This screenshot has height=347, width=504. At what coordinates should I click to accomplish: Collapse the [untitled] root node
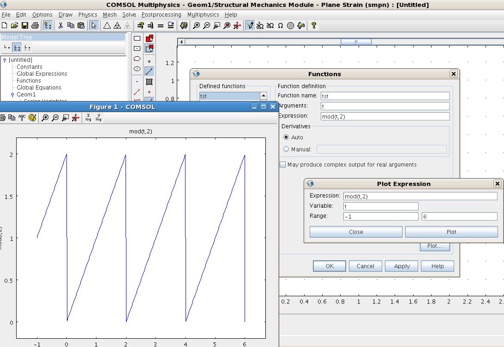pos(5,60)
